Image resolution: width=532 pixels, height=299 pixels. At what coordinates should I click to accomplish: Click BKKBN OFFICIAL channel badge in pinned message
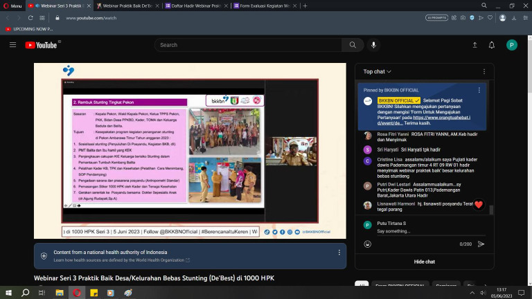coord(399,100)
